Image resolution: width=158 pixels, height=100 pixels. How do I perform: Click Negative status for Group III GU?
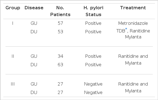click(x=93, y=84)
